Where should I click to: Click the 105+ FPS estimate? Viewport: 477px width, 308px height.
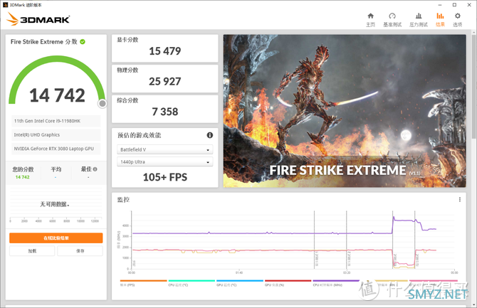(165, 177)
